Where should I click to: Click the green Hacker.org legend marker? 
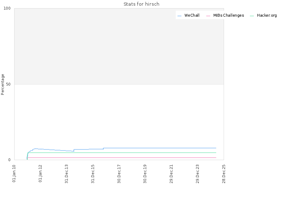tap(252, 16)
